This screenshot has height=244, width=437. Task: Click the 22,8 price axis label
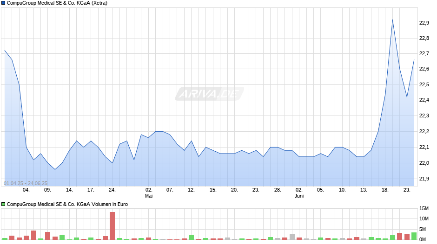[x=424, y=38]
